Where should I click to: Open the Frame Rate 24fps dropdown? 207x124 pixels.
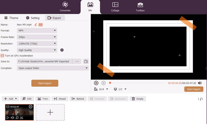pos(37,37)
